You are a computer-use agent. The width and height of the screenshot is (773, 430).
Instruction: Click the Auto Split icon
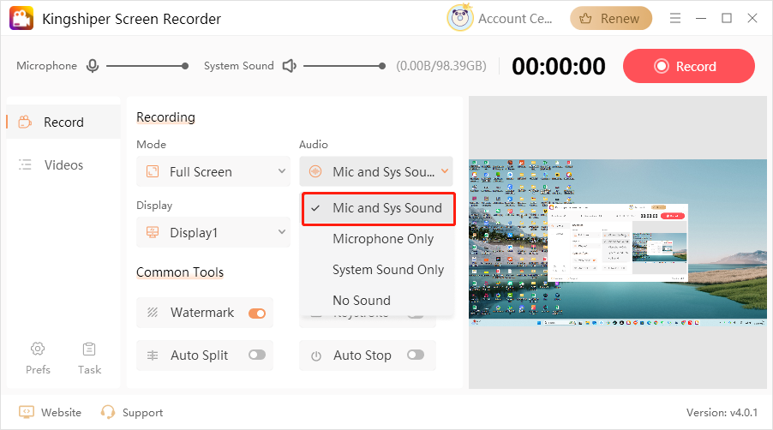[153, 355]
